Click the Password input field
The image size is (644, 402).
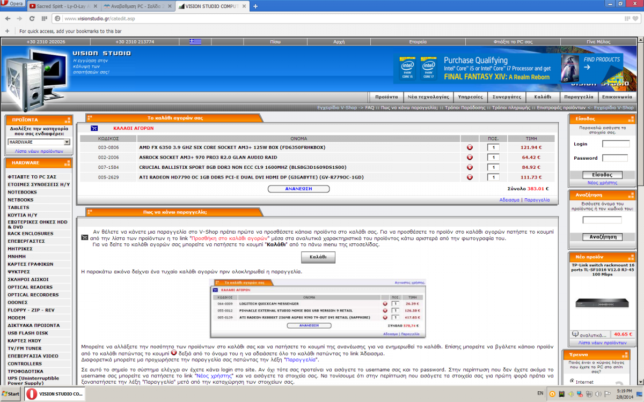pyautogui.click(x=615, y=158)
